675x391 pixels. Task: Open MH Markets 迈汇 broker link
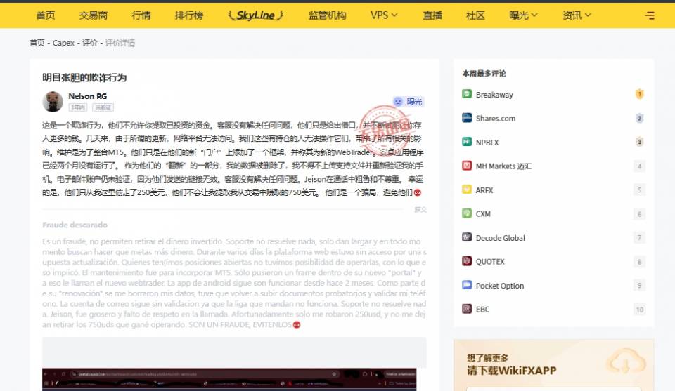click(x=503, y=166)
